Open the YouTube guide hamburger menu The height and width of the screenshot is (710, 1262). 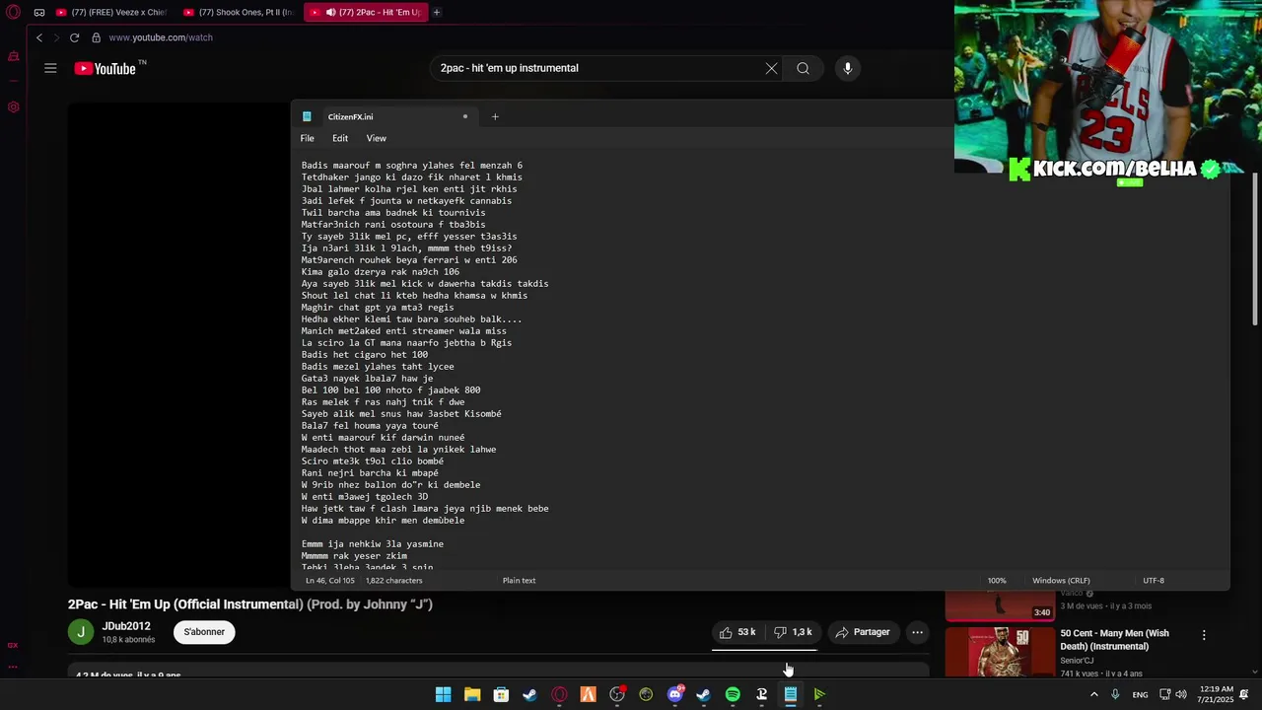pyautogui.click(x=50, y=68)
